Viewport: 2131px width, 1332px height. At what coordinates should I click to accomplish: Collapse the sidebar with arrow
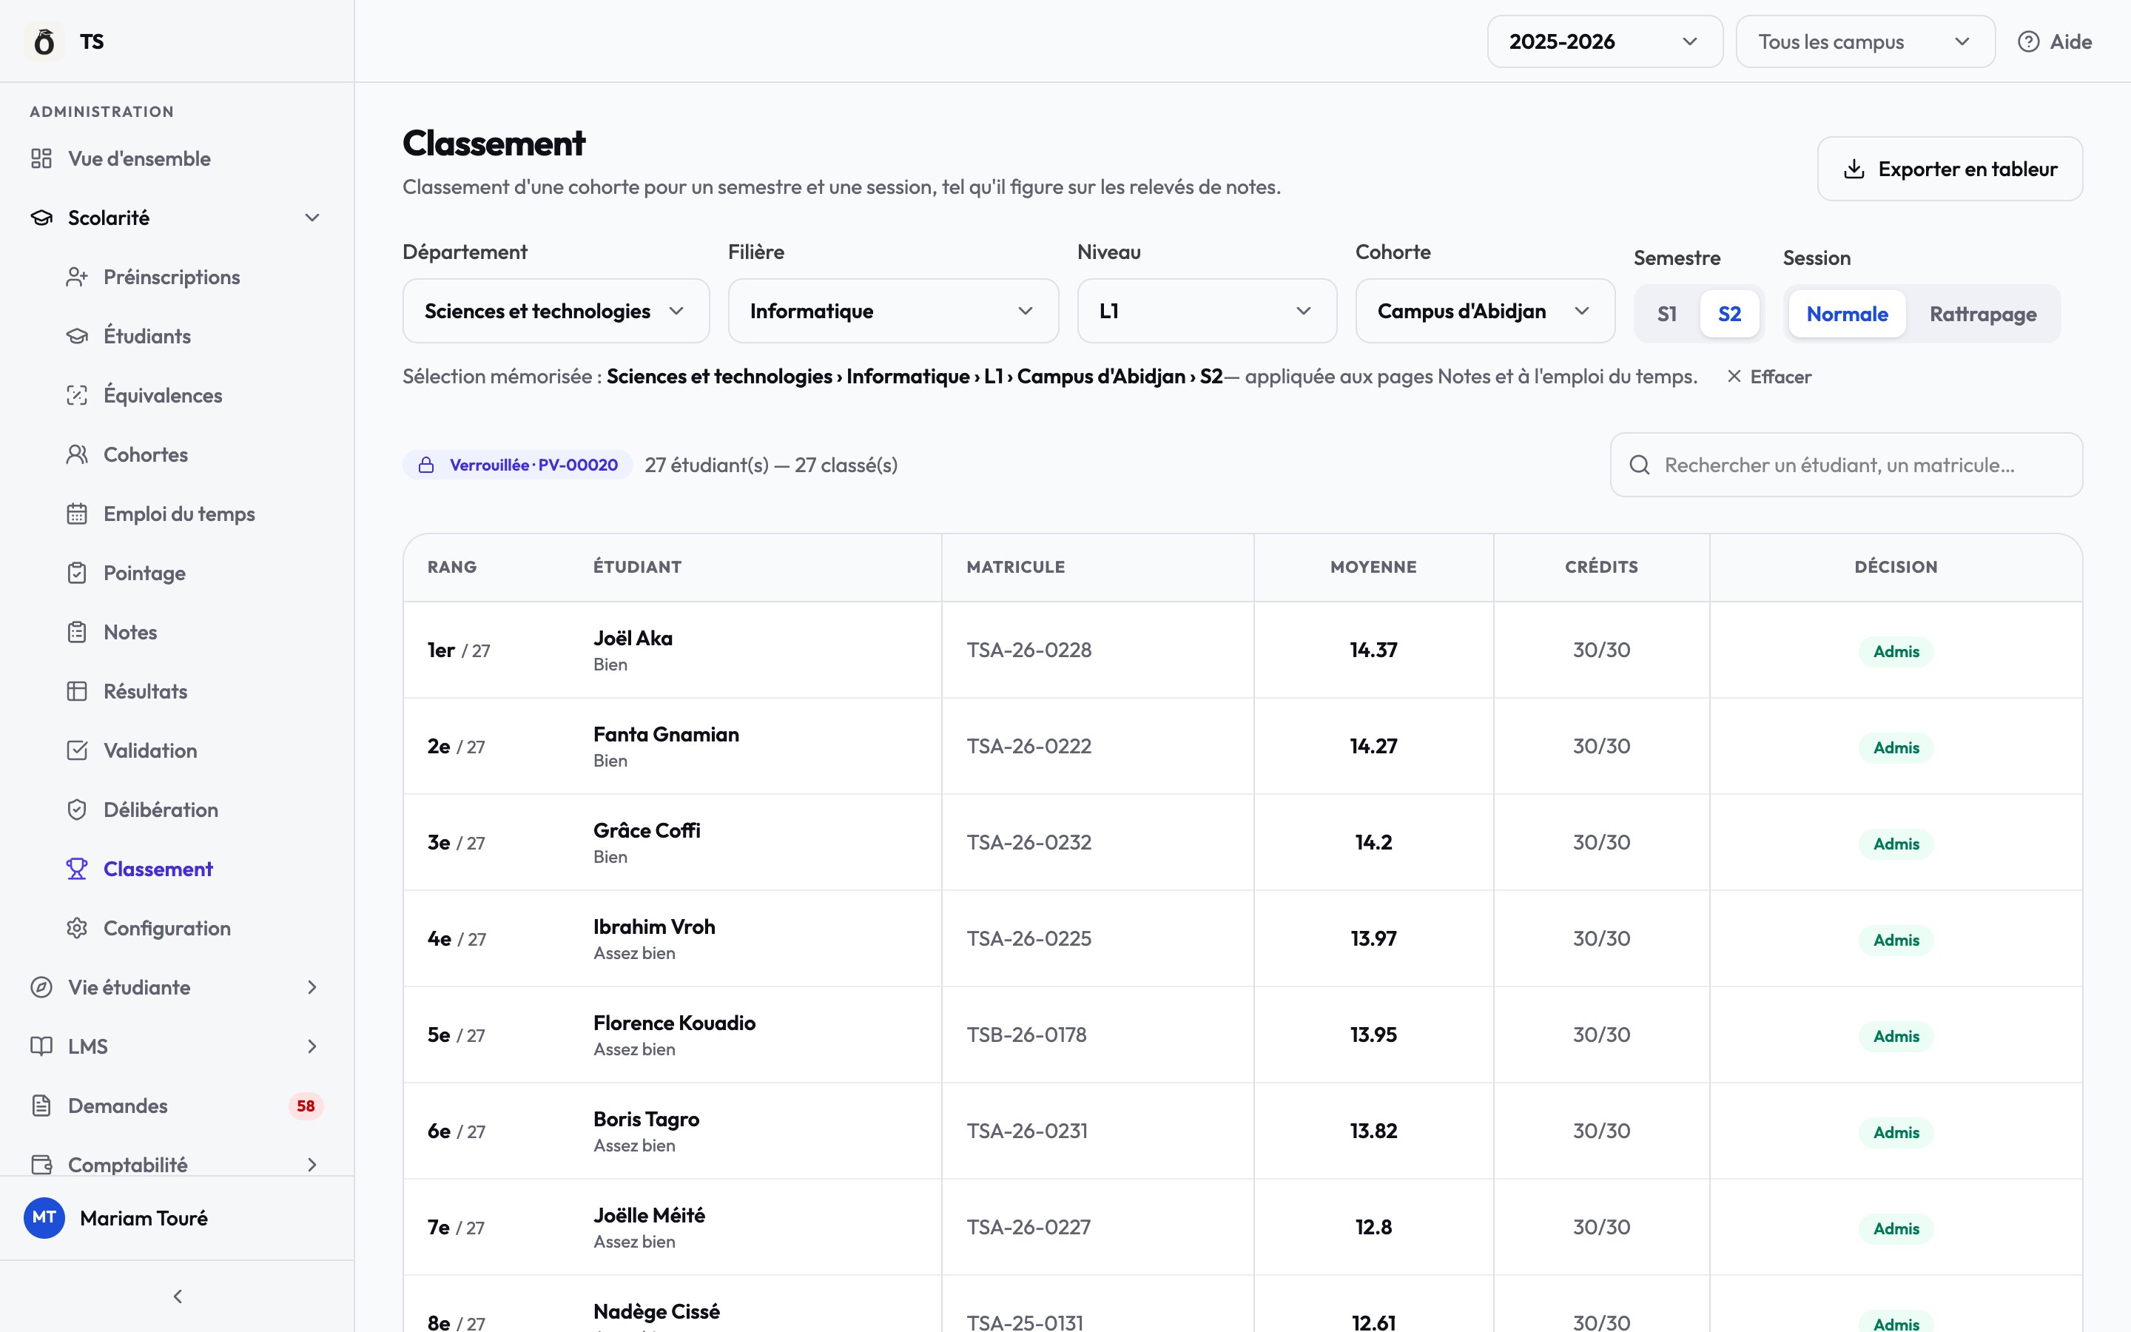pos(178,1296)
